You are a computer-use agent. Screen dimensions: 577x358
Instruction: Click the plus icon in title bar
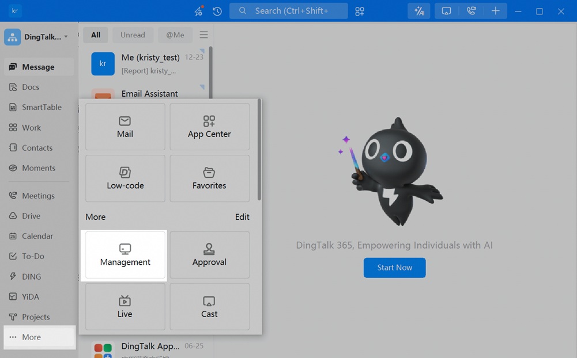click(x=495, y=11)
